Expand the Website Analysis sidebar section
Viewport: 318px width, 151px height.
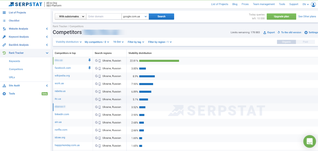click(x=47, y=29)
